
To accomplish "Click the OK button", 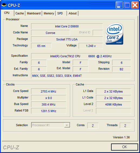I will pos(125,147).
